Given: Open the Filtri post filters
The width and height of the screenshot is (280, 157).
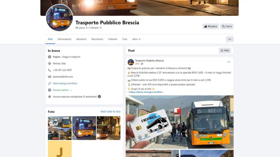Looking at the screenshot, I should tap(225, 50).
